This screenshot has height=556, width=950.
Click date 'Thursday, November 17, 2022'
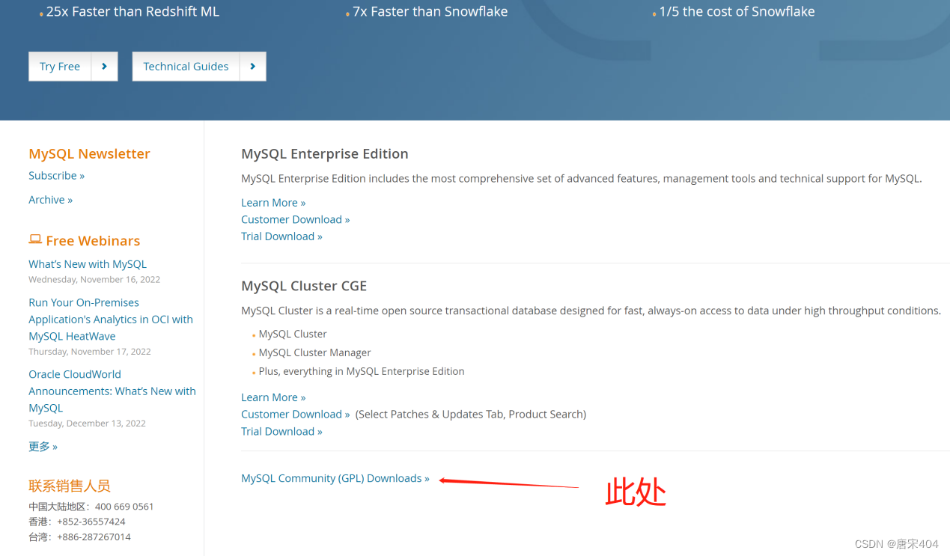point(90,352)
